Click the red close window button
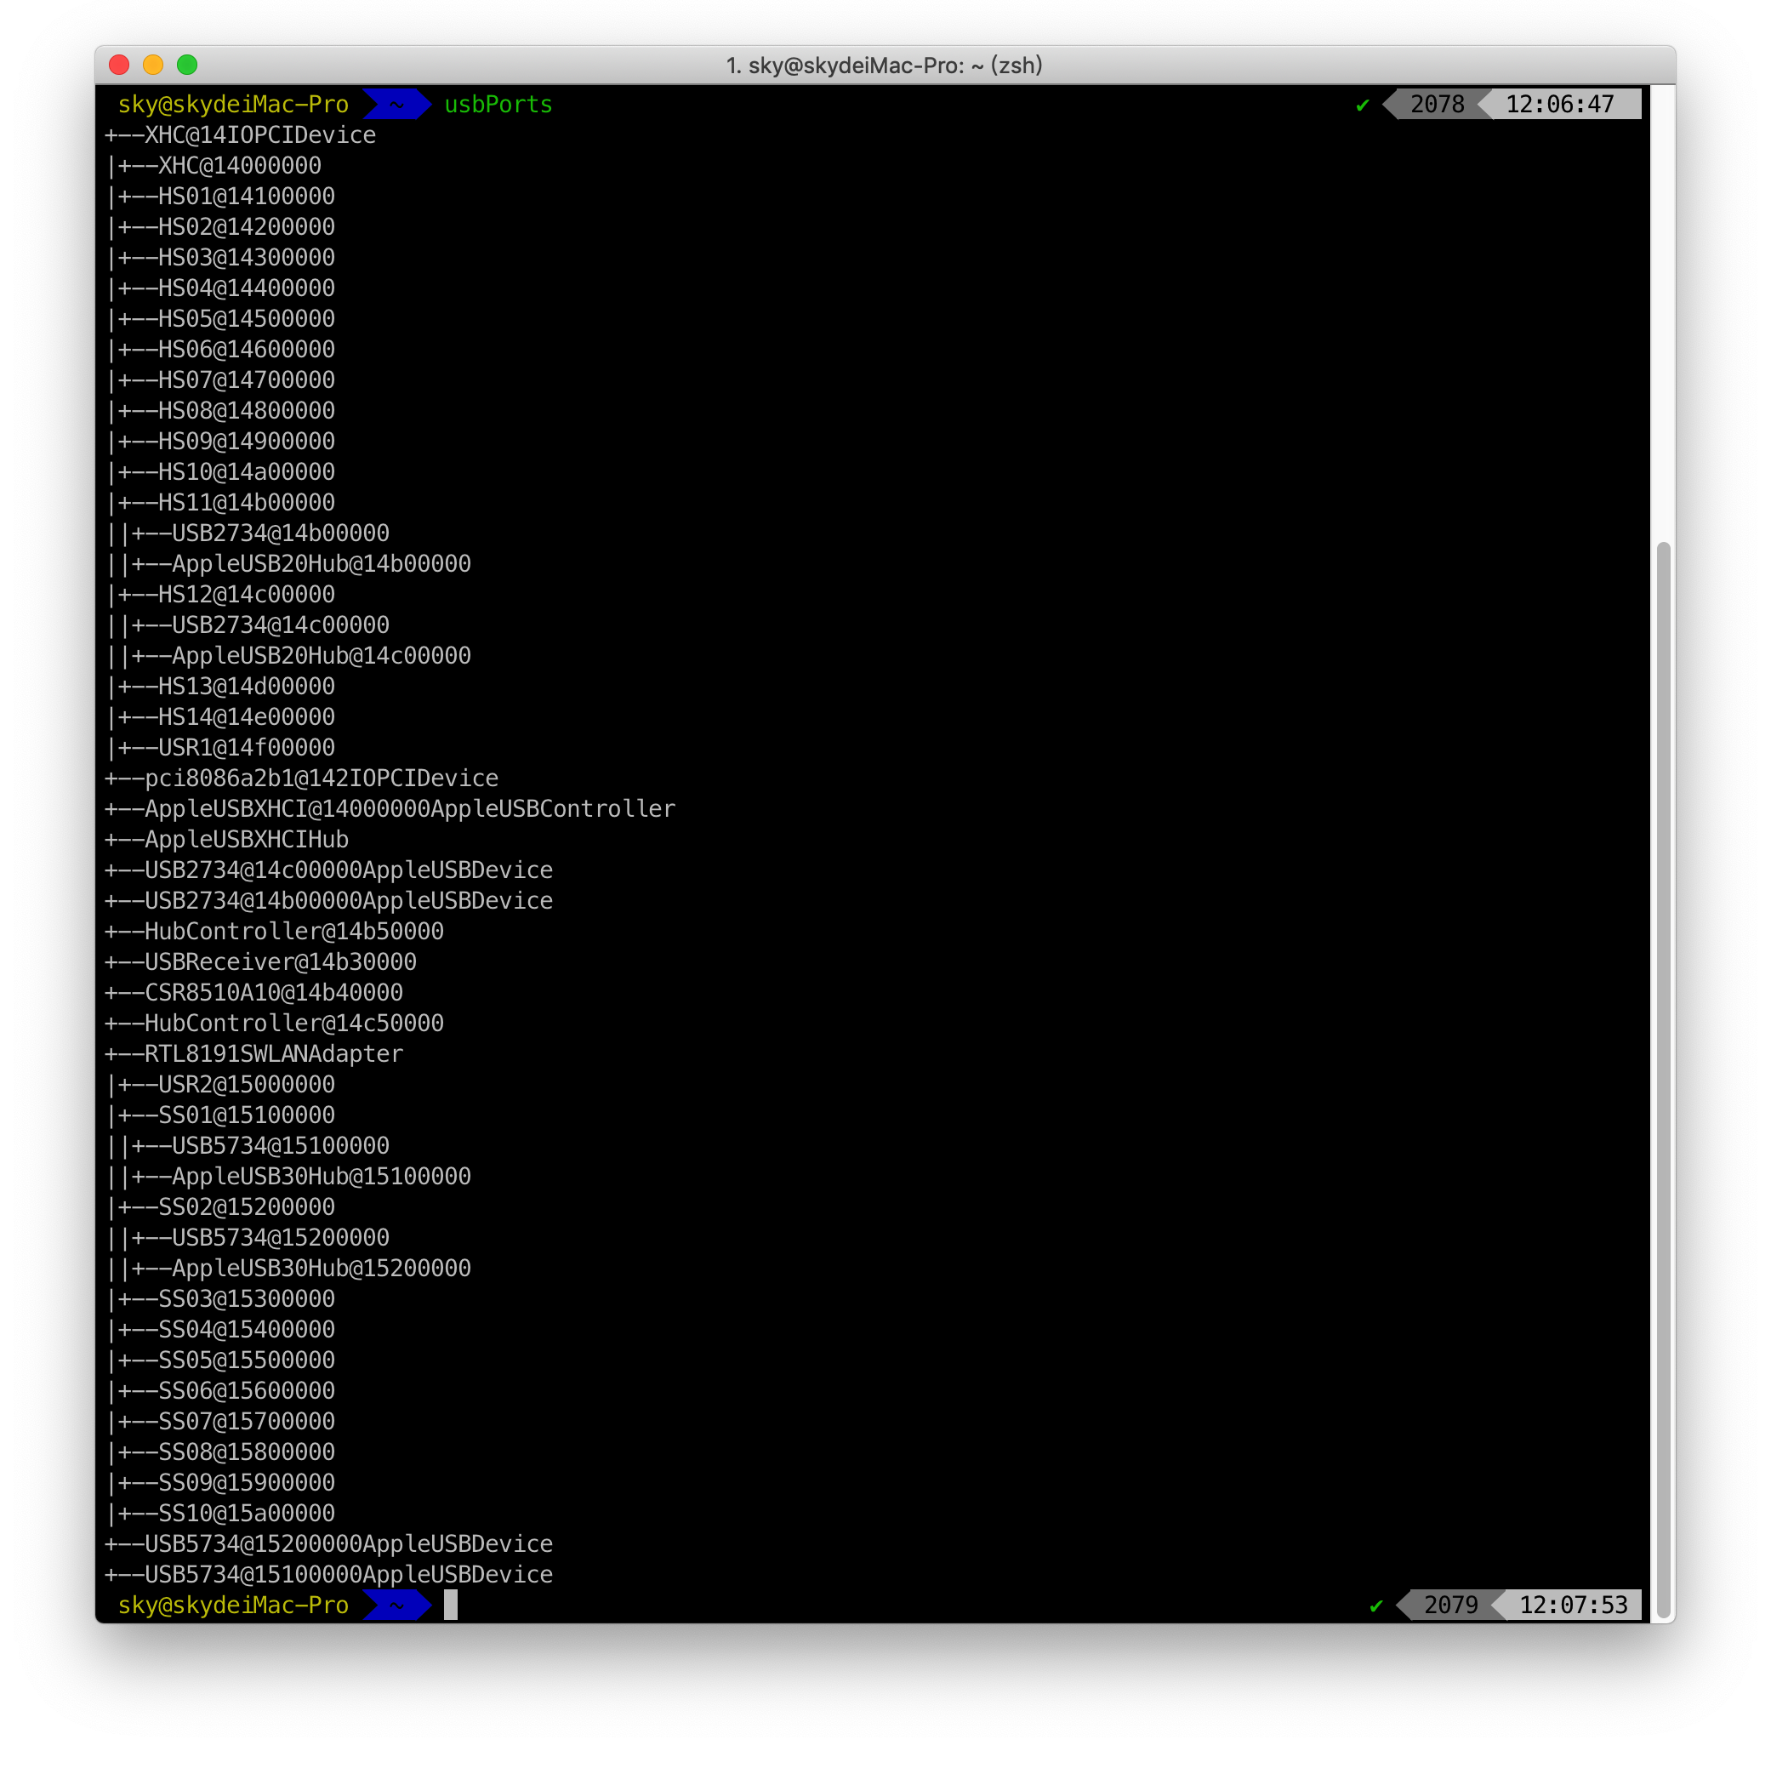This screenshot has width=1771, height=1768. point(119,66)
